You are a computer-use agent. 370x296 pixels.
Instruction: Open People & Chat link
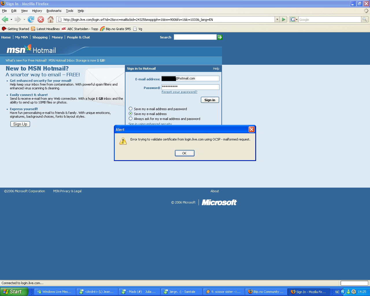coord(78,37)
